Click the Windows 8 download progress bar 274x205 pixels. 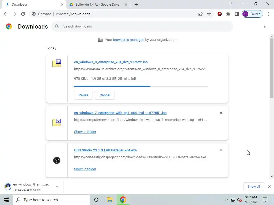(x=141, y=86)
